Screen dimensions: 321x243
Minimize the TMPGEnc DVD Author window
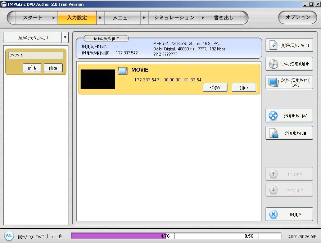[305, 4]
